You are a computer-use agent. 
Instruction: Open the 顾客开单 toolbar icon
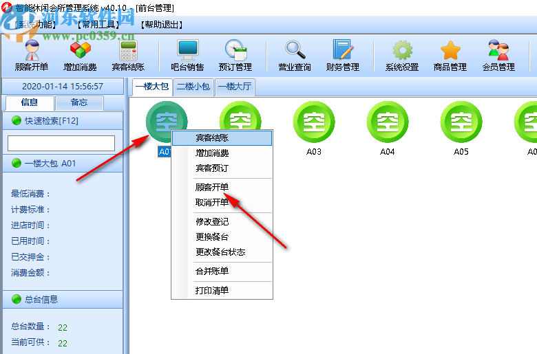(x=32, y=56)
